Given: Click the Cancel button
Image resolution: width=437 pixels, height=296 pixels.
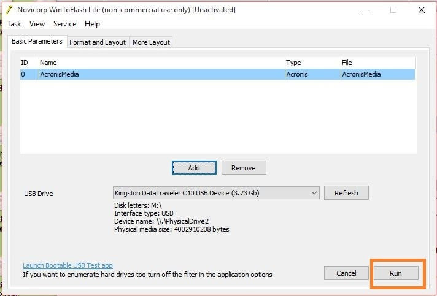Looking at the screenshot, I should [x=346, y=273].
